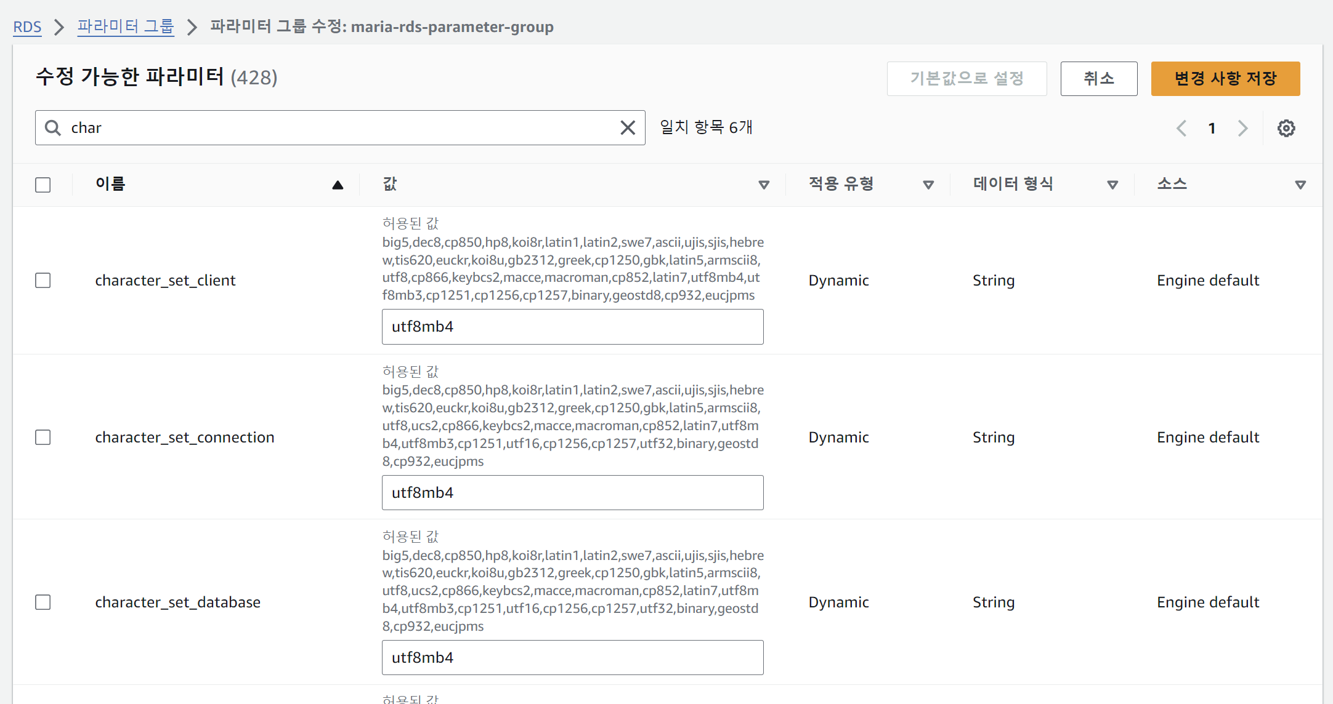Edit character_set_database value field

(572, 657)
